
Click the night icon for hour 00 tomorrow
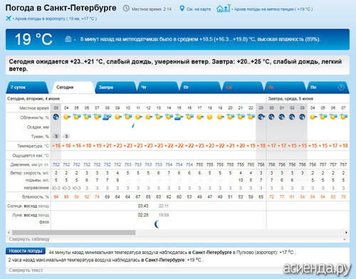tap(271, 117)
